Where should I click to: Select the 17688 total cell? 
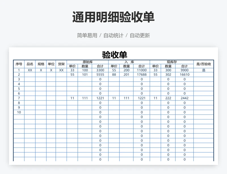pyautogui.click(x=142, y=75)
